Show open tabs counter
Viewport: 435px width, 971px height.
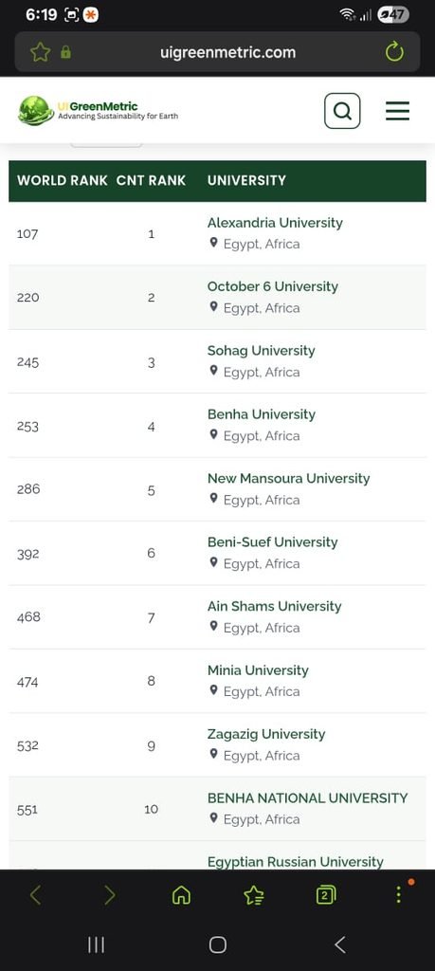pyautogui.click(x=326, y=895)
